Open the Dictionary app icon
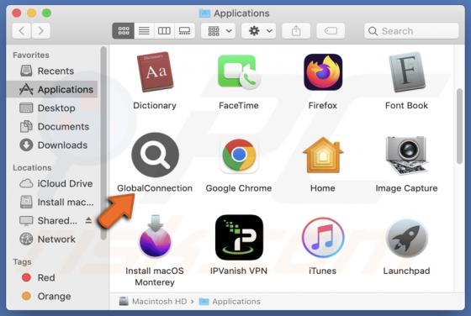 [155, 71]
